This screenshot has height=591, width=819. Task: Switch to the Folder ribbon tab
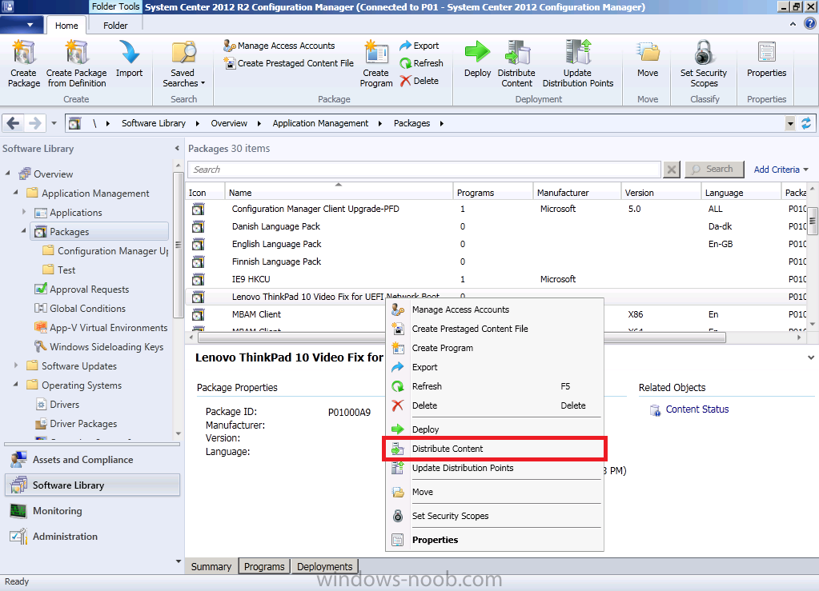(115, 26)
